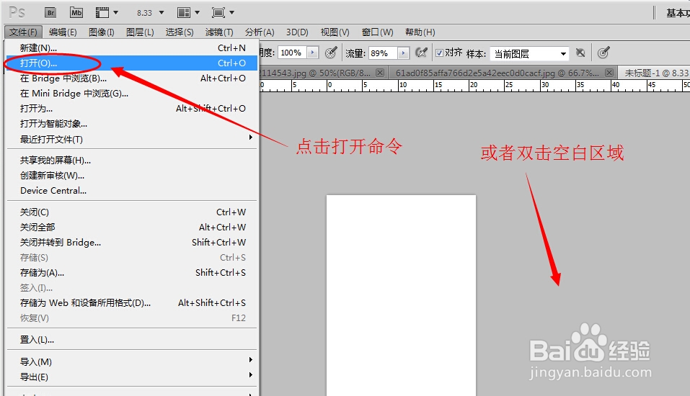Click the white document canvas
The image size is (690, 396).
tap(401, 295)
